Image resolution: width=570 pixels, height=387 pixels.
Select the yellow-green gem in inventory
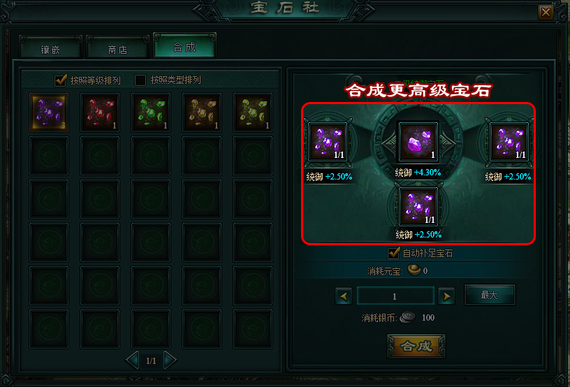[253, 112]
